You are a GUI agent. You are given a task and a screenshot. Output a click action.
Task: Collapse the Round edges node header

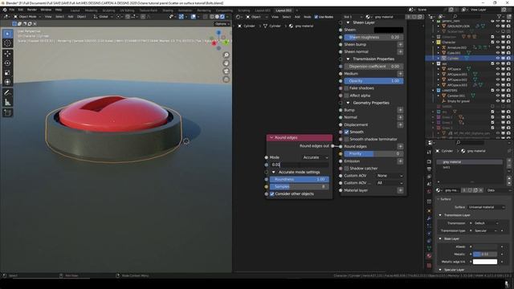click(271, 137)
